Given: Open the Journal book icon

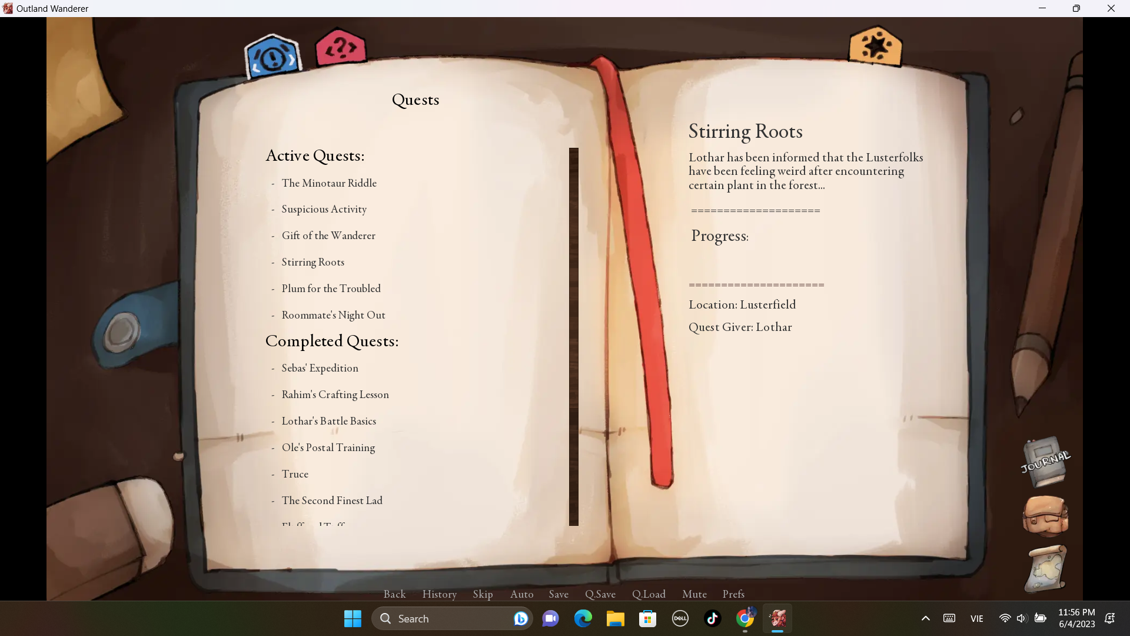Looking at the screenshot, I should (1045, 462).
